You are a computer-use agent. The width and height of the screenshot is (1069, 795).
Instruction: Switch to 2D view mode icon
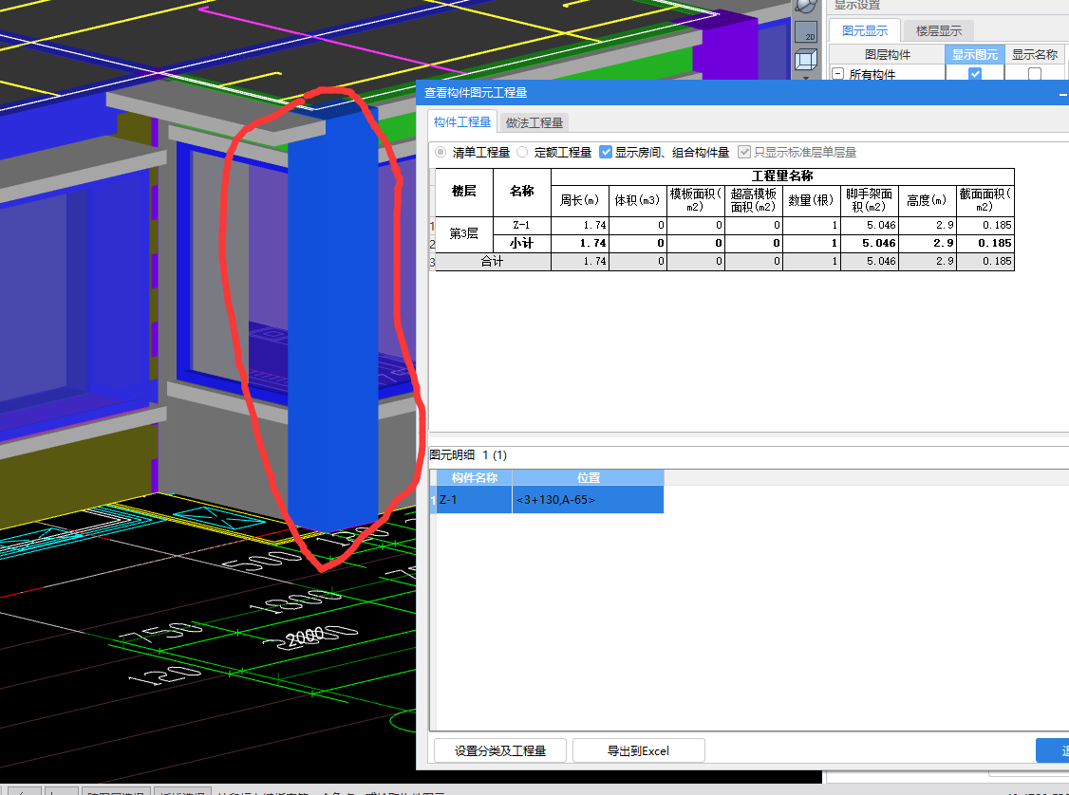pyautogui.click(x=807, y=32)
